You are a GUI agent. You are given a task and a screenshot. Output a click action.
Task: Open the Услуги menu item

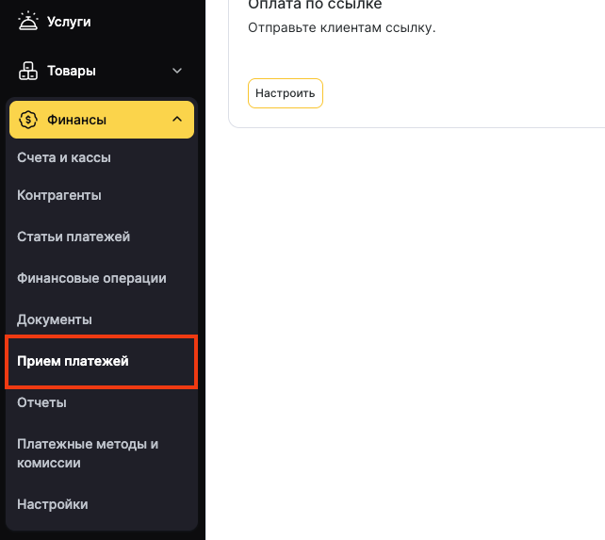click(x=69, y=21)
